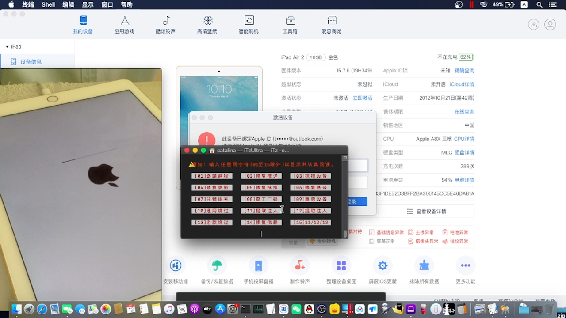The width and height of the screenshot is (566, 318).
Task: Open Safari from the Dock
Action: pyautogui.click(x=42, y=309)
